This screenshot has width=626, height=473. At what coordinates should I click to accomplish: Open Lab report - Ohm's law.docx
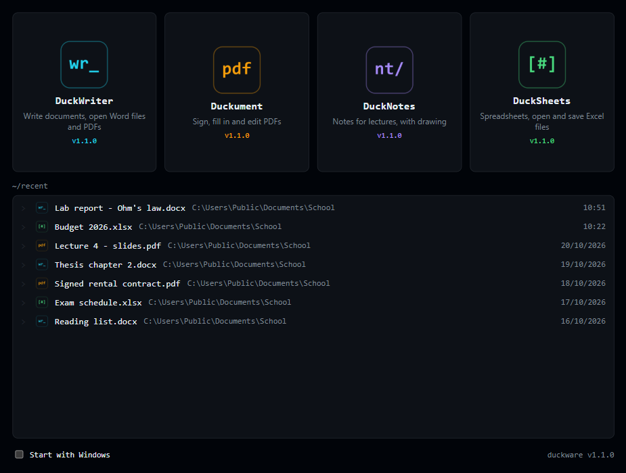(120, 208)
